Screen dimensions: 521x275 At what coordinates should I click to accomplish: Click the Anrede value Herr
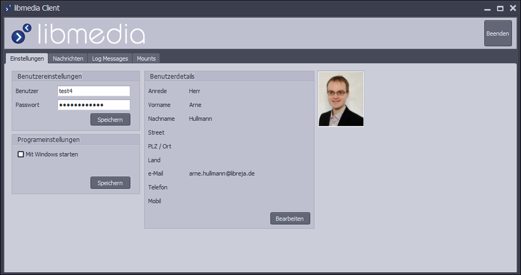click(x=195, y=91)
